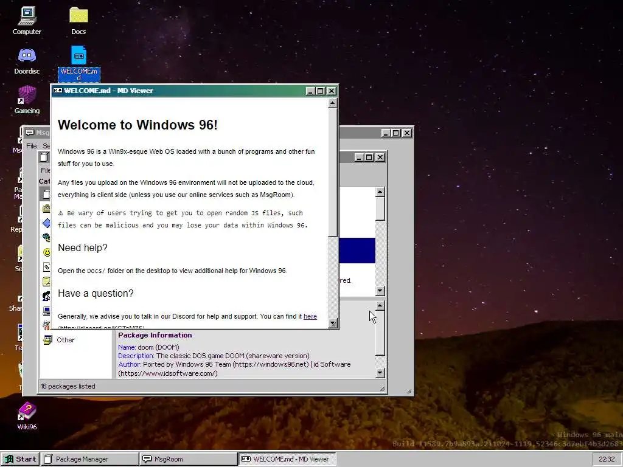Click the 'Description:' line about DOOM
The width and height of the screenshot is (623, 467).
(x=214, y=356)
